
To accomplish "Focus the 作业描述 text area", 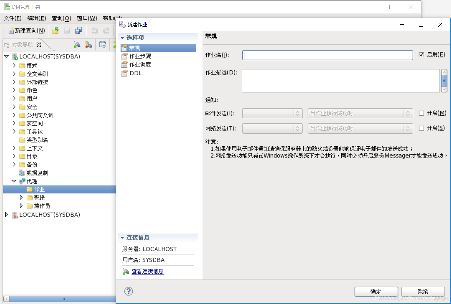I will (341, 81).
